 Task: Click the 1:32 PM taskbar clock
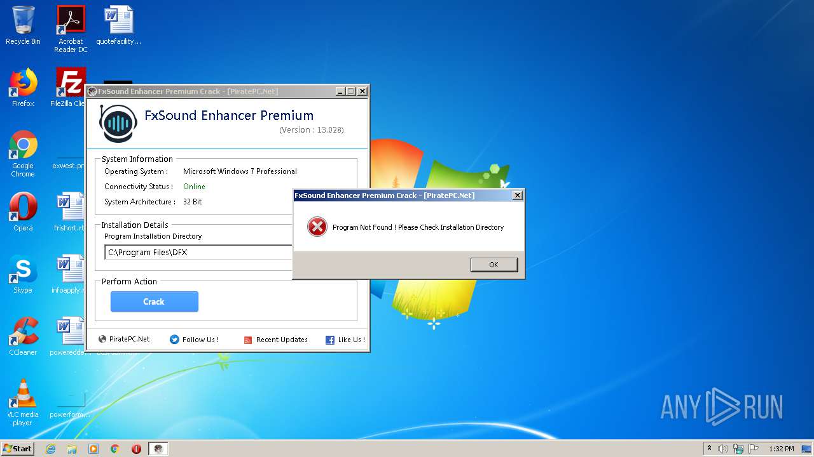(x=781, y=449)
